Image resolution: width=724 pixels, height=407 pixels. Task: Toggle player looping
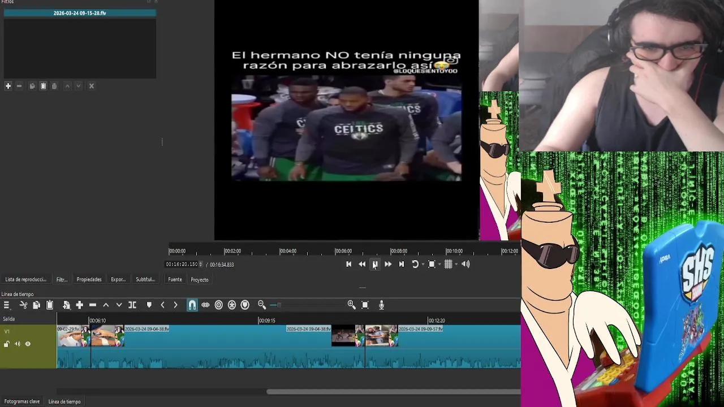tap(415, 264)
